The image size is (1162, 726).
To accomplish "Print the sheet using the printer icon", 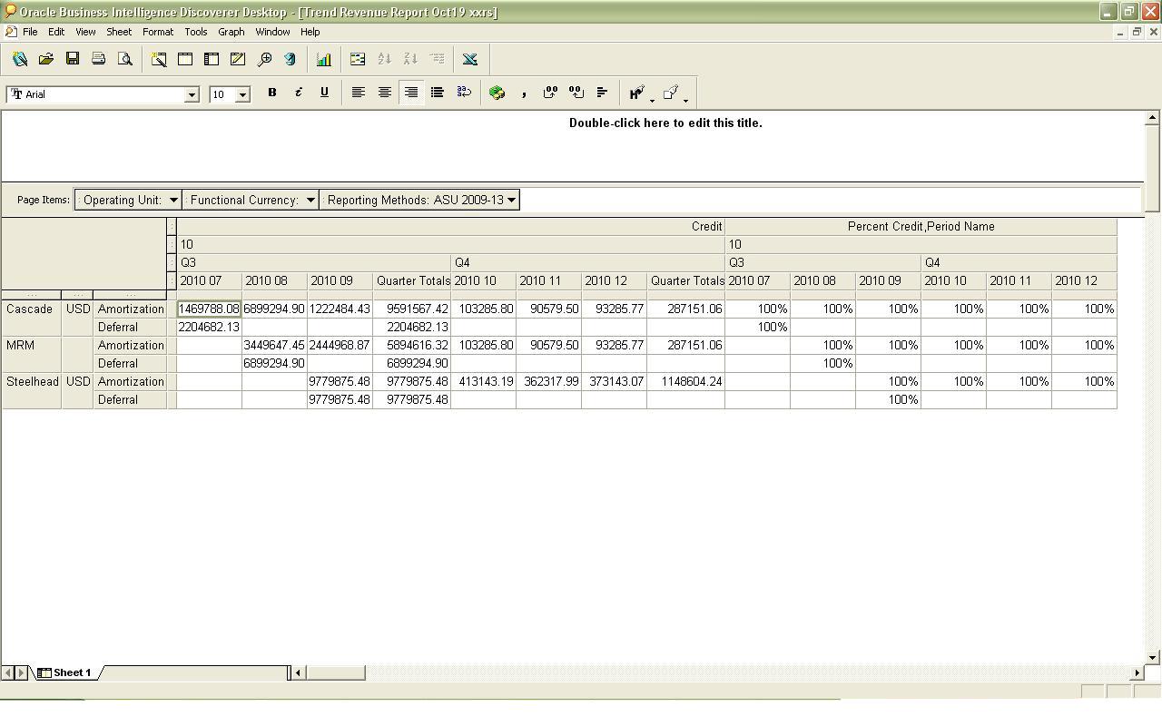I will click(99, 59).
